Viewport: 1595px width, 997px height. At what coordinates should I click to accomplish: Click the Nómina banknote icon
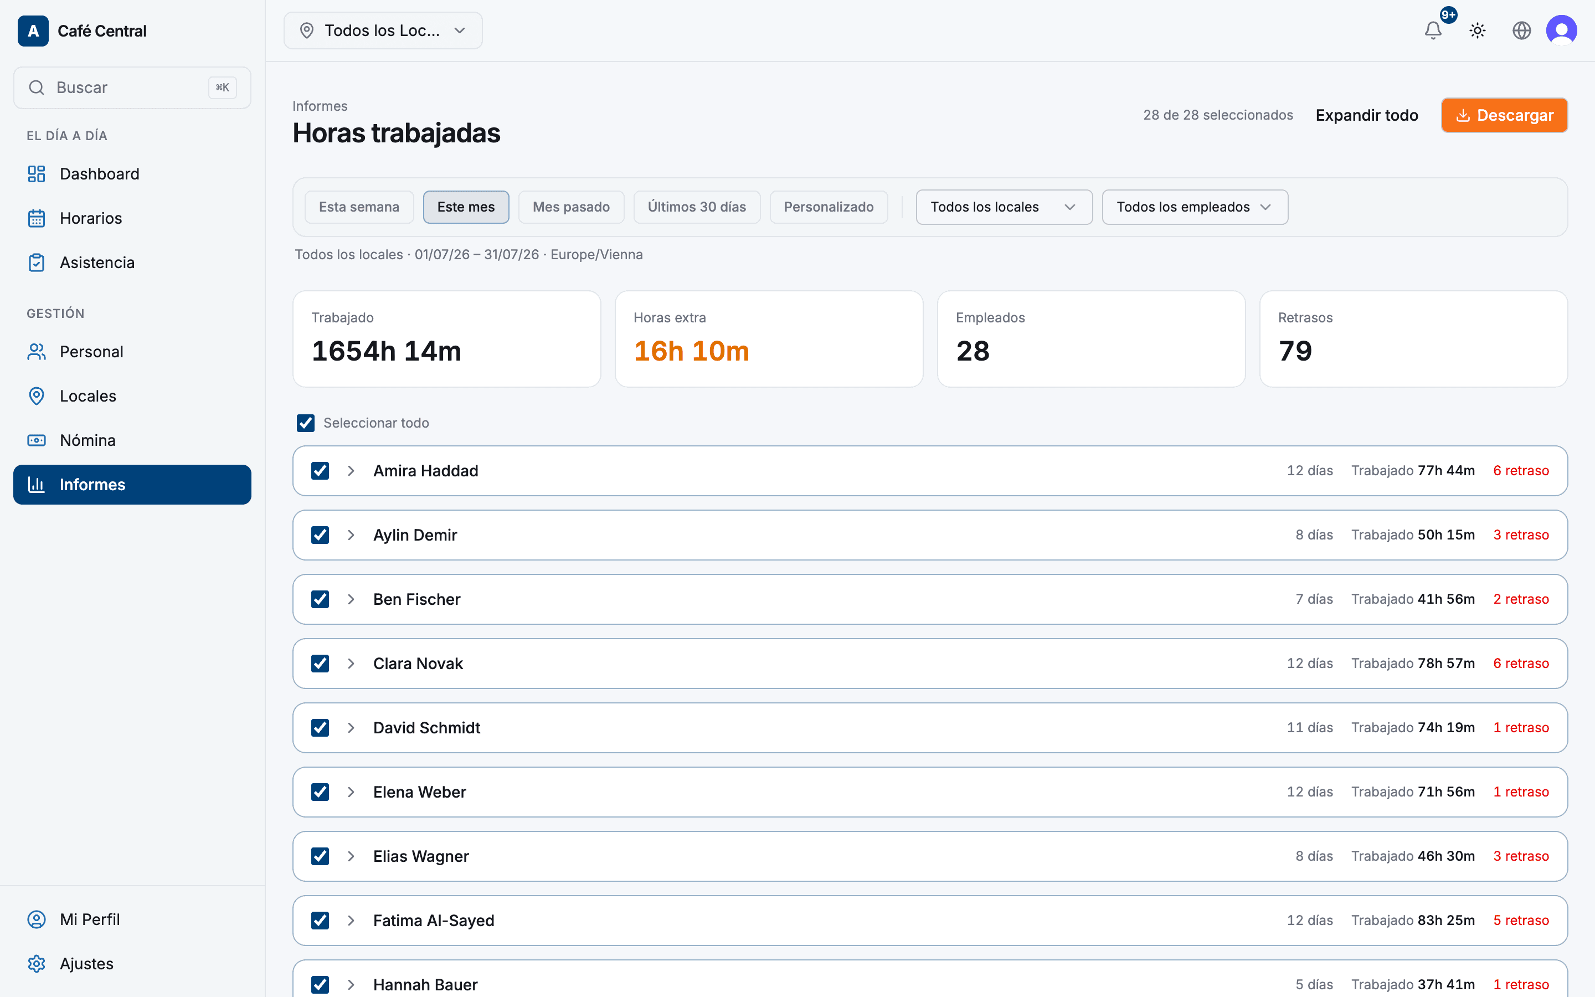click(x=36, y=440)
